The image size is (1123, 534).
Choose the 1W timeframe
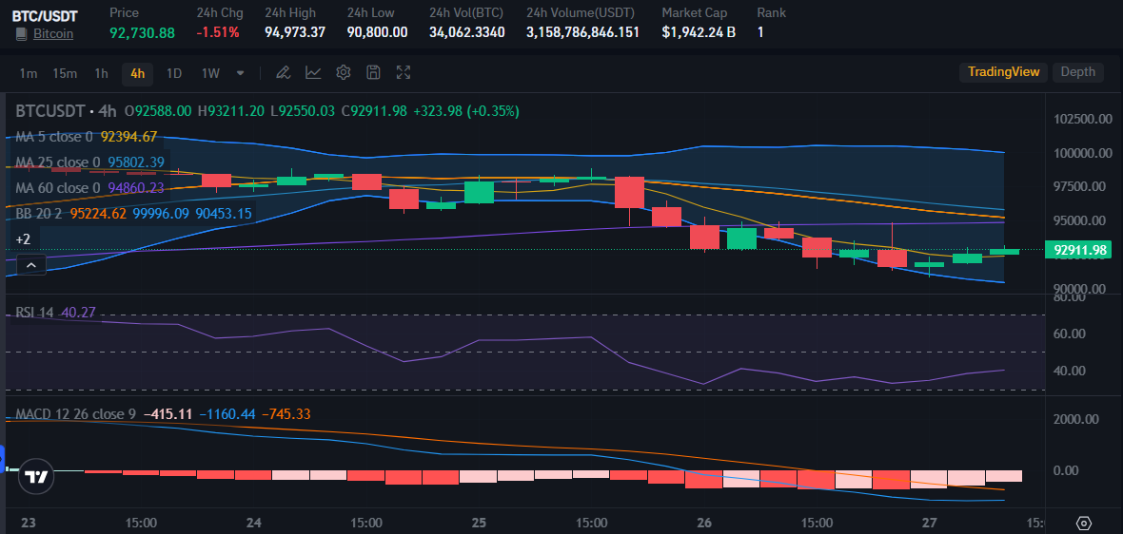[209, 73]
